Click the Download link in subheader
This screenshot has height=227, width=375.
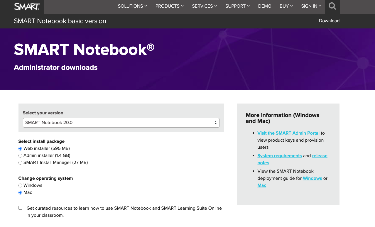329,21
